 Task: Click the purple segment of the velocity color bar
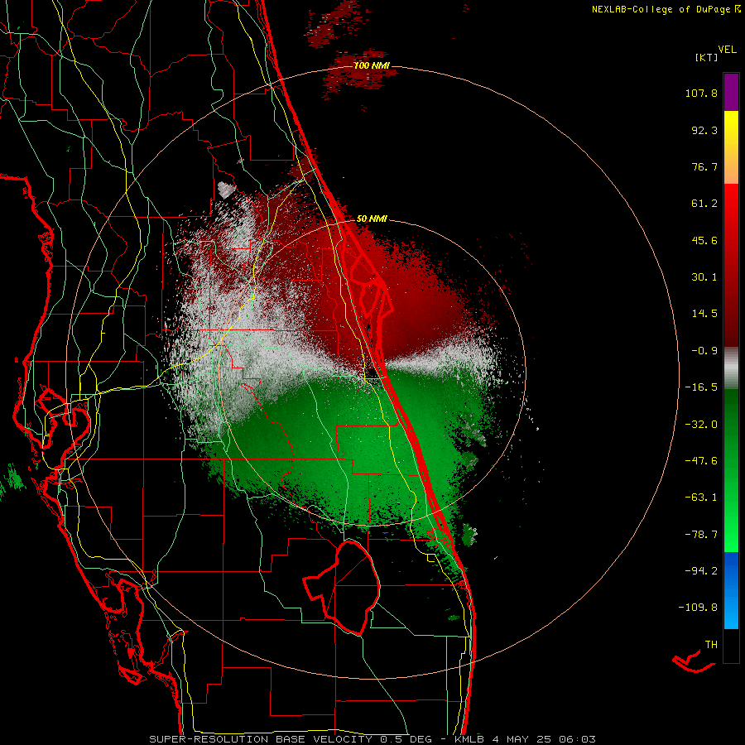point(731,92)
